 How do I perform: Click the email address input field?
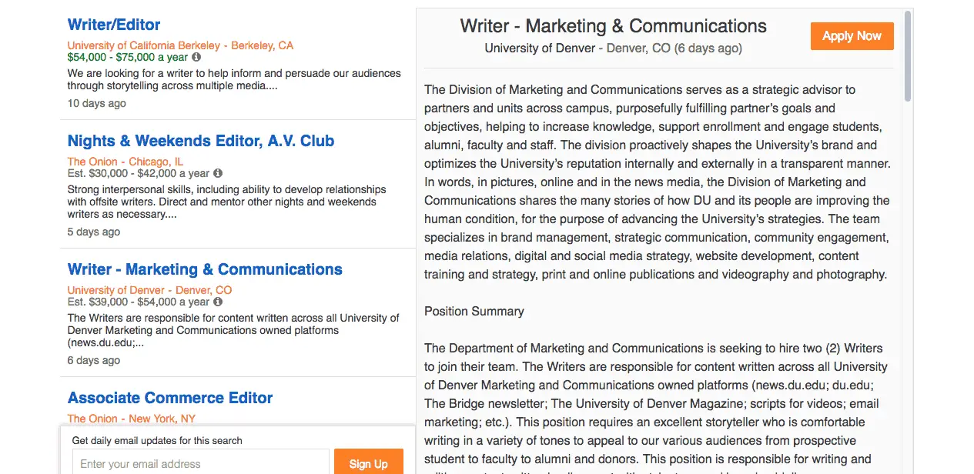pos(201,463)
